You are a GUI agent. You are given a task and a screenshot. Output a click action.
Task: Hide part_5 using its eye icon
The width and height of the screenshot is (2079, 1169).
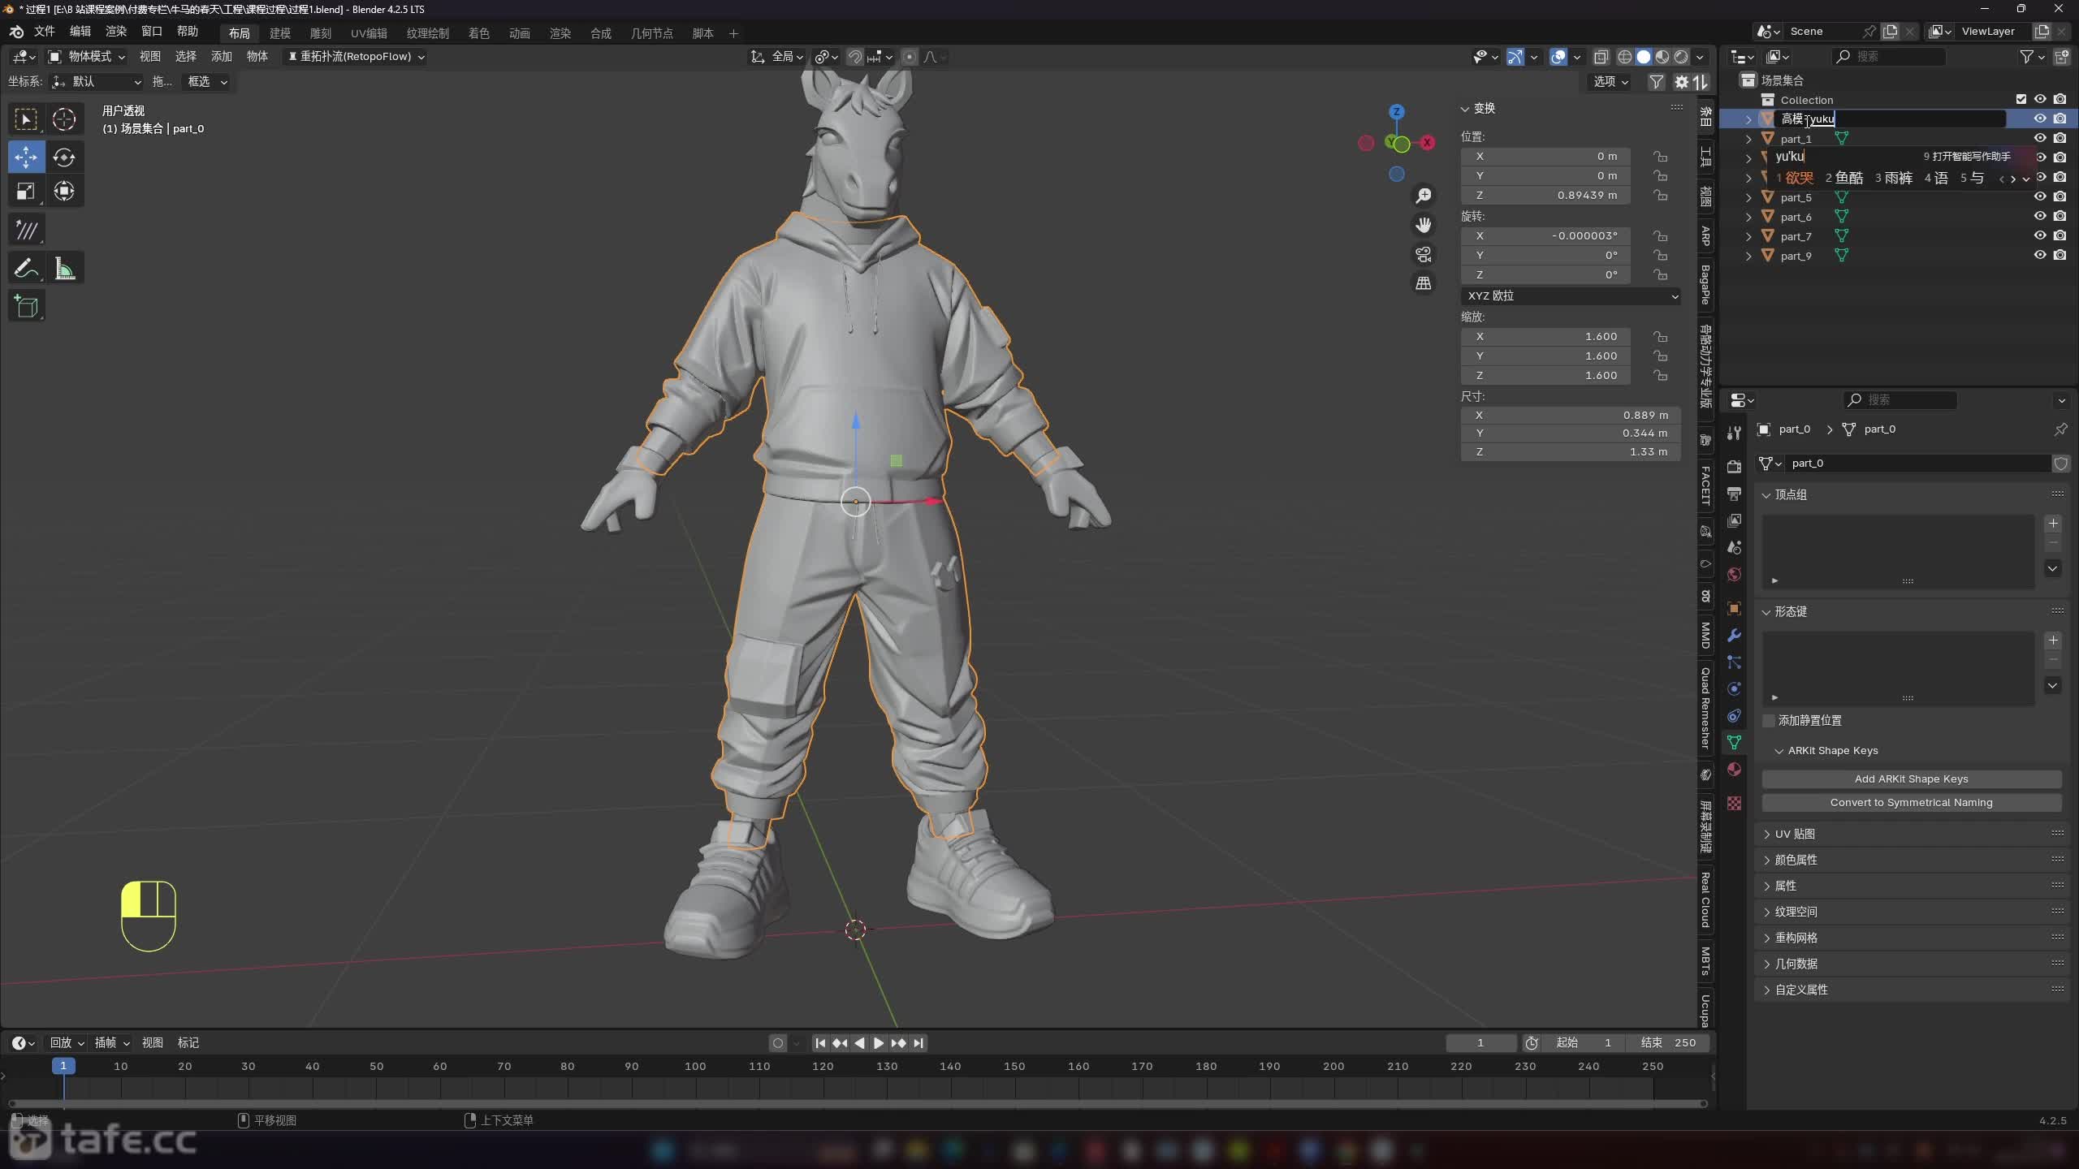point(2039,197)
